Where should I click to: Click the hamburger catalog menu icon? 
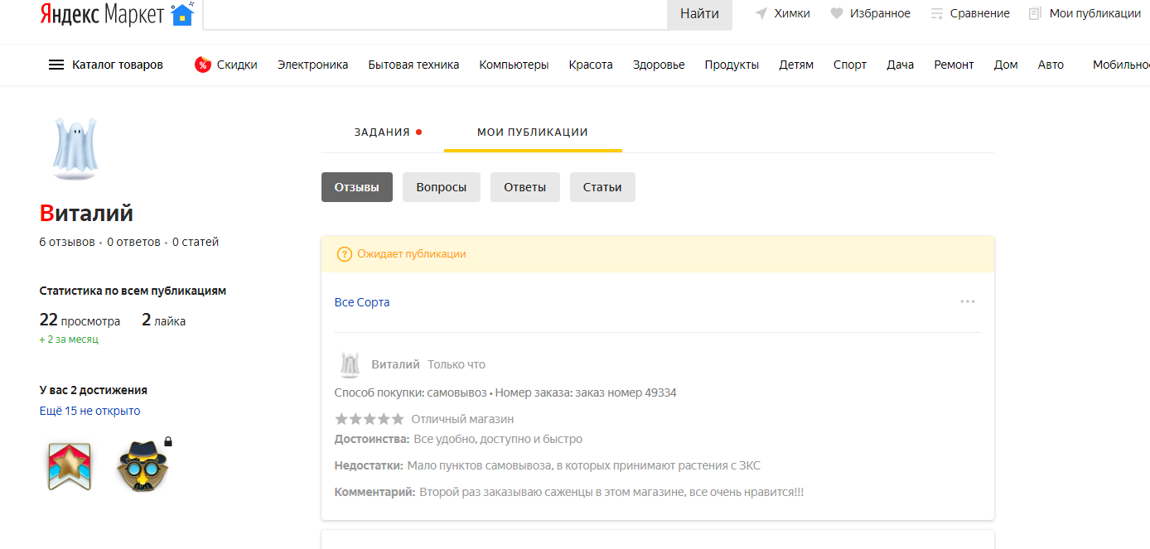pos(56,65)
